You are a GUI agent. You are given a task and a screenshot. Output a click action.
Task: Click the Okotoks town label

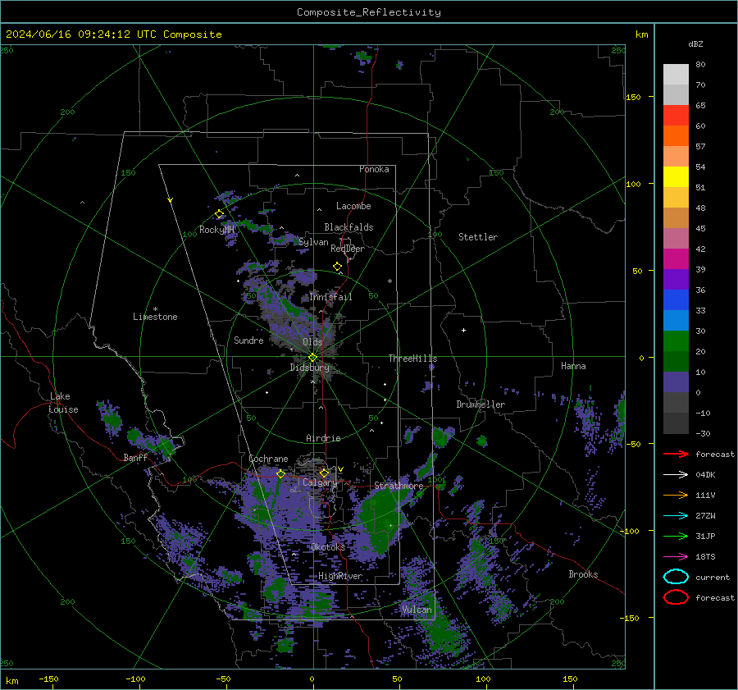tap(328, 547)
